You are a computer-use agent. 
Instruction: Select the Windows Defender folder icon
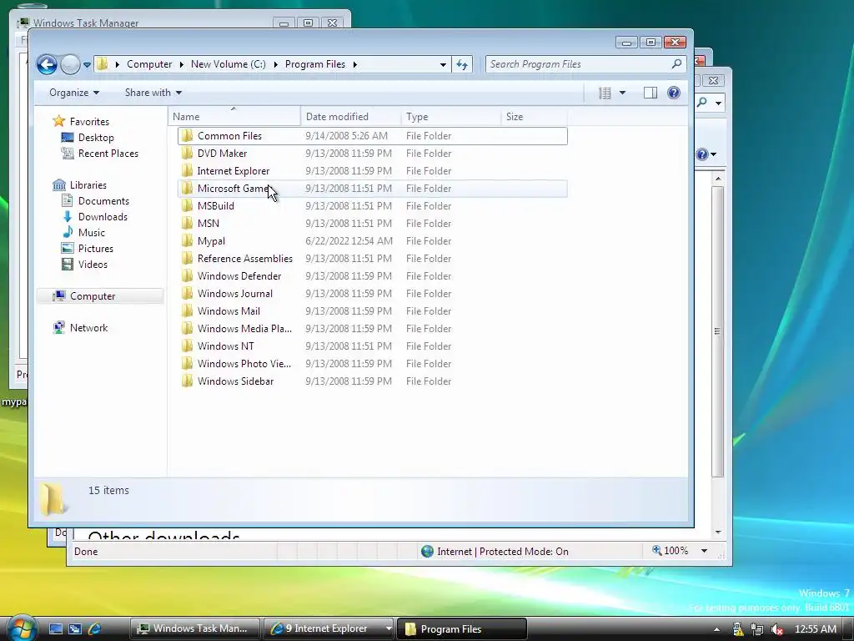[x=187, y=275]
